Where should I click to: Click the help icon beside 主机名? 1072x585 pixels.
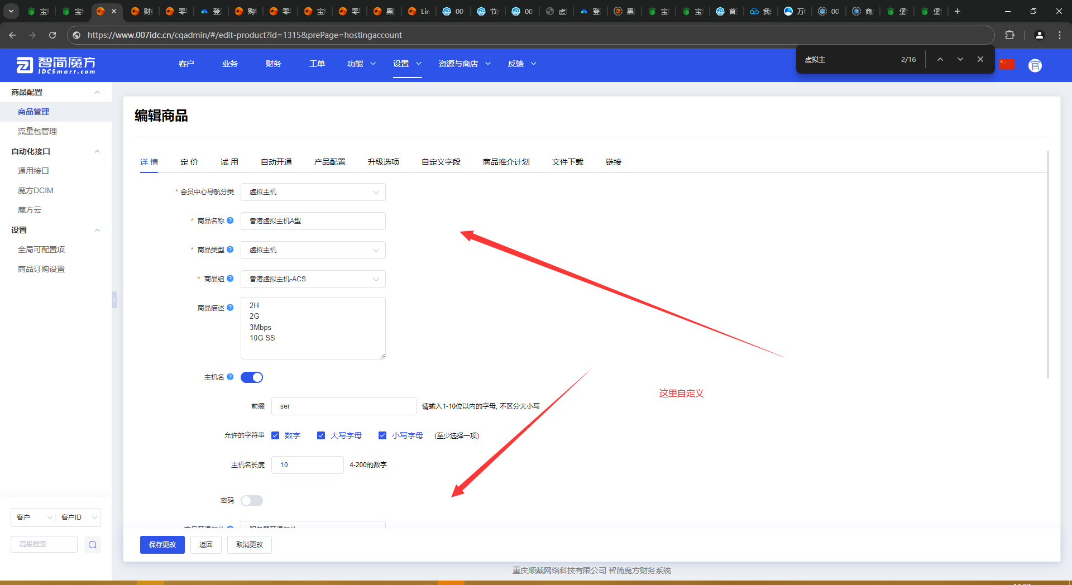point(230,377)
